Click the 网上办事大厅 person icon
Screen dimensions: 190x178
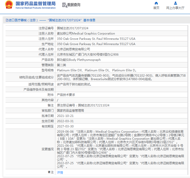pos(175,3)
